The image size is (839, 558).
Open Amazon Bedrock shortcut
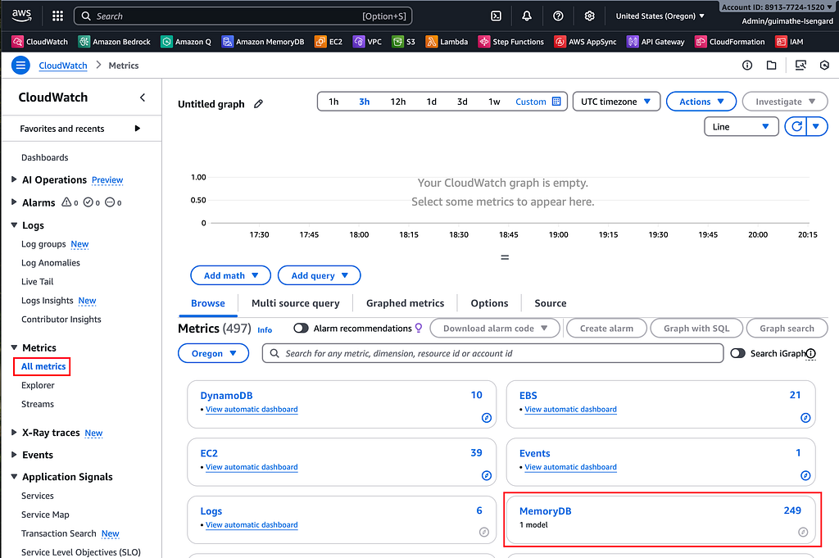[x=115, y=41]
